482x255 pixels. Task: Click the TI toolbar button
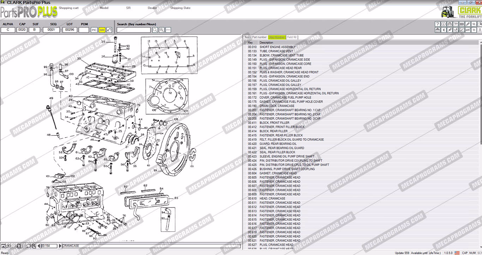click(474, 30)
